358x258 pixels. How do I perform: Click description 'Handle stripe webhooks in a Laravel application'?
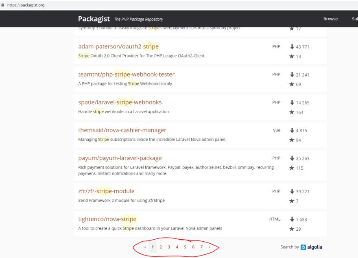[124, 112]
